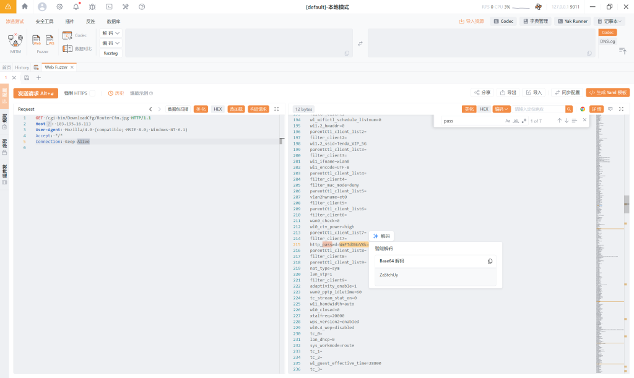Go to next search match arrow
The image size is (634, 378).
[566, 121]
